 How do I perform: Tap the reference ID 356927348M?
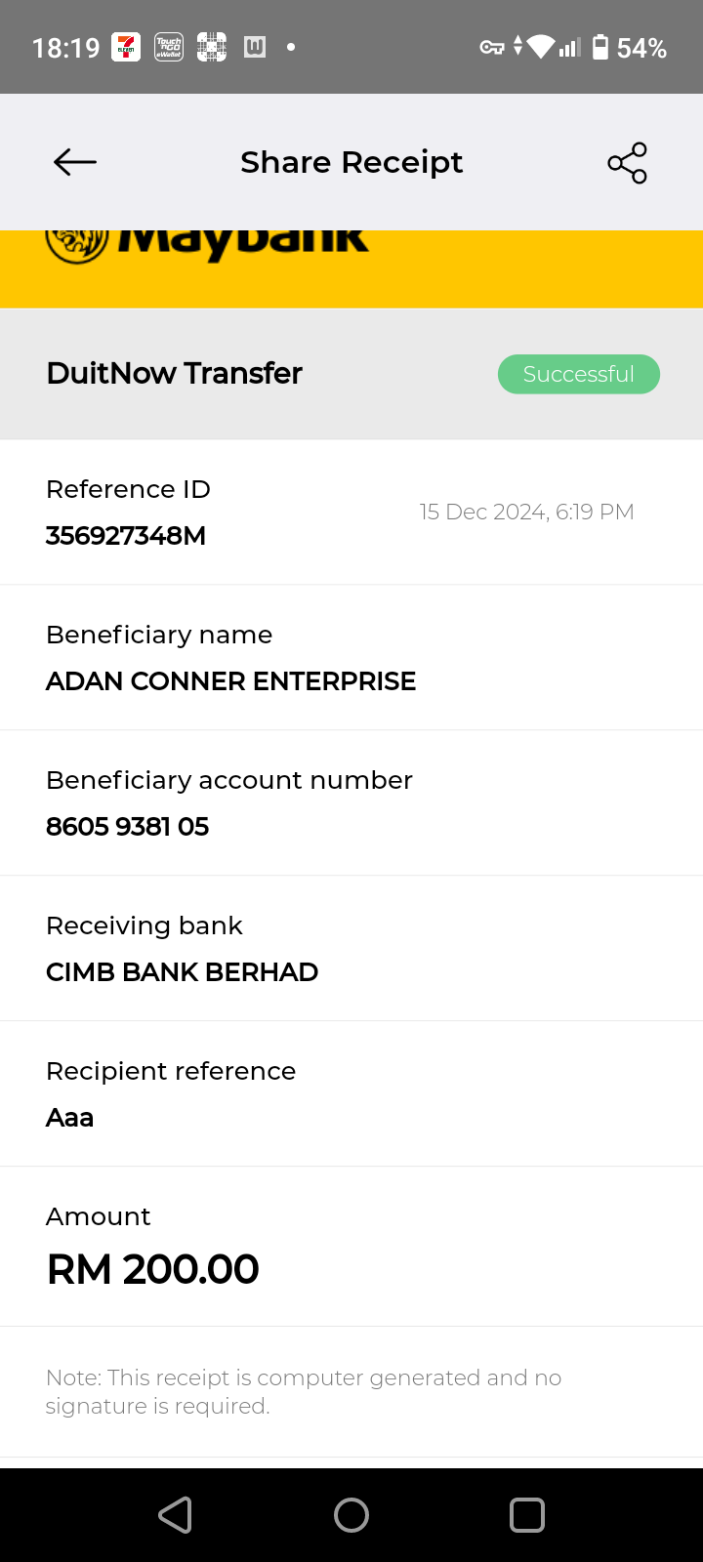coord(126,536)
